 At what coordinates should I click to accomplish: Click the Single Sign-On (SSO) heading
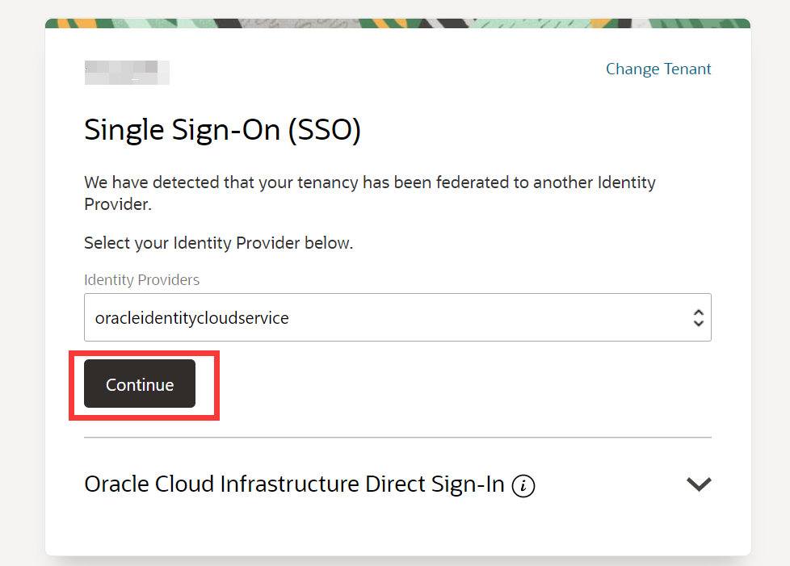[x=222, y=130]
